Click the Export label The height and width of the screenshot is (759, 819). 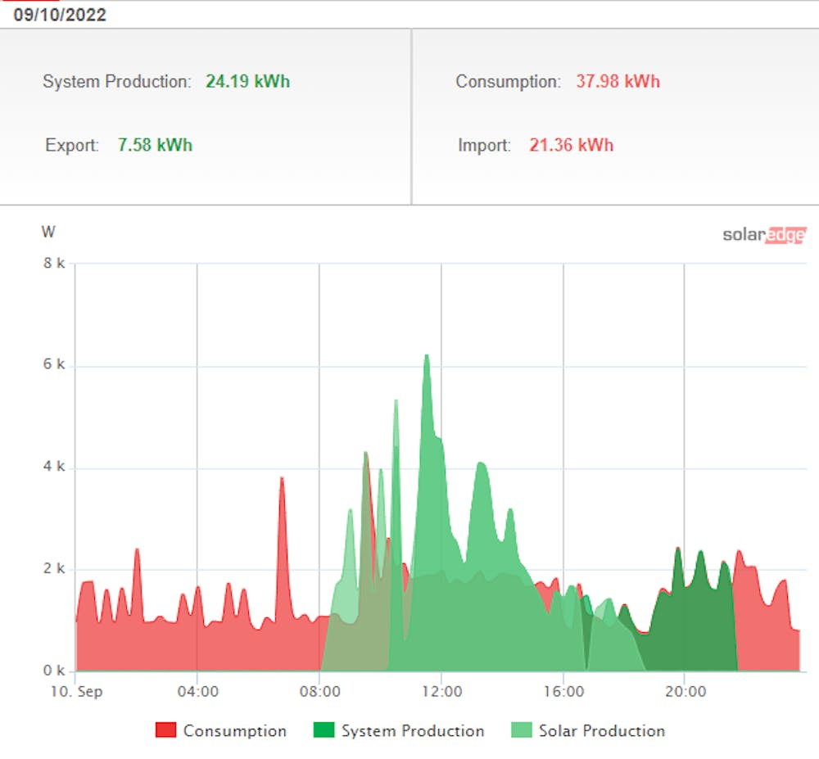tap(72, 145)
